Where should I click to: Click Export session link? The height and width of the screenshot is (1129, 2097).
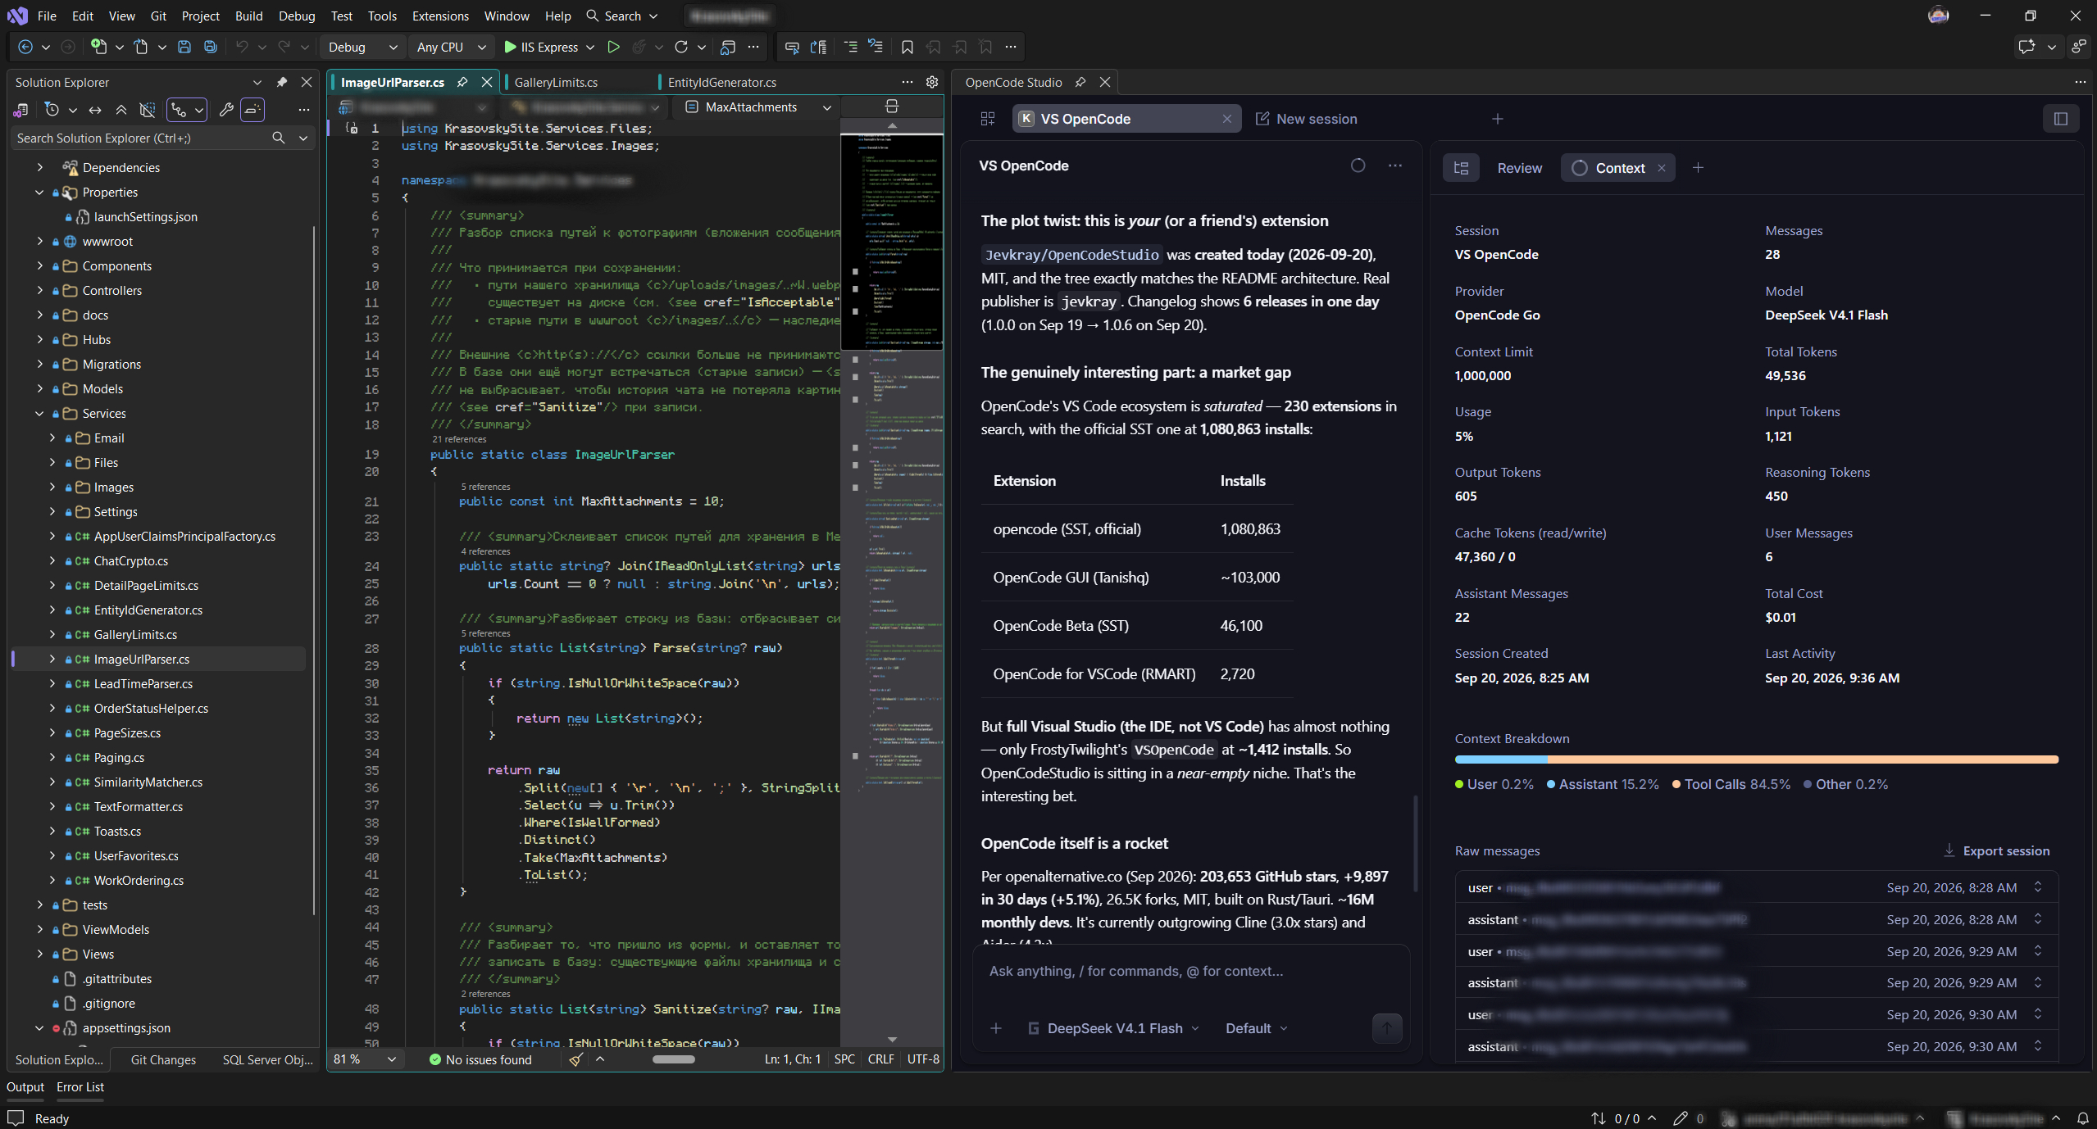[x=1997, y=850]
